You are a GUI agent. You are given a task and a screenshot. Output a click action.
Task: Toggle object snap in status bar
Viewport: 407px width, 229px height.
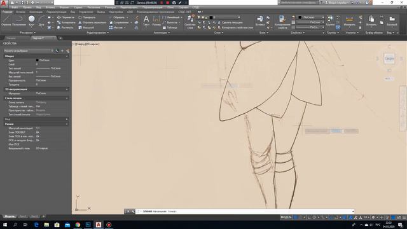tap(336, 218)
